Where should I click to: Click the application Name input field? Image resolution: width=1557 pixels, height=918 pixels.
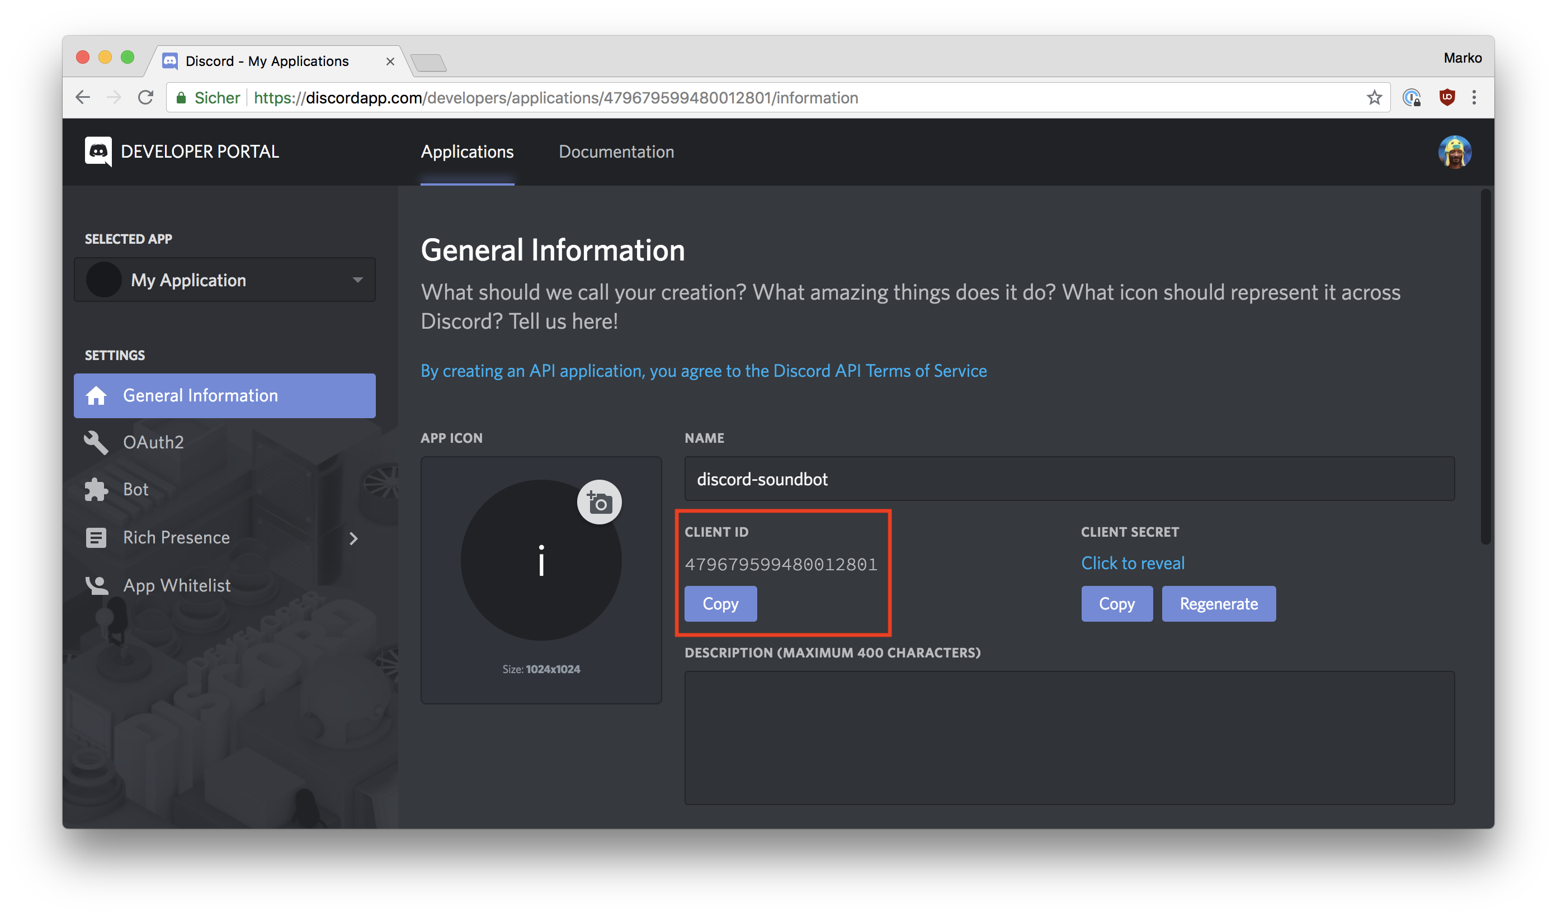click(x=1069, y=480)
